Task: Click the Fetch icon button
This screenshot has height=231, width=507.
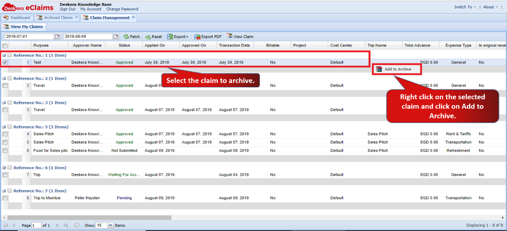Action: (126, 37)
